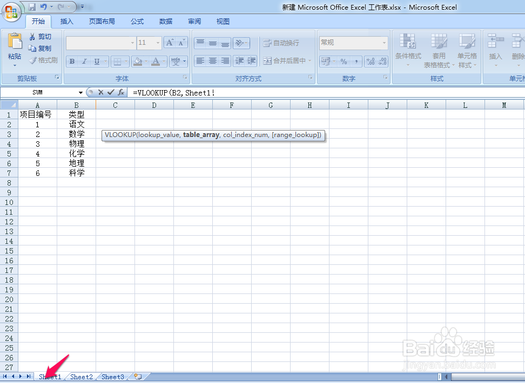Apply cell borders icon
This screenshot has height=383, width=525.
click(x=117, y=61)
